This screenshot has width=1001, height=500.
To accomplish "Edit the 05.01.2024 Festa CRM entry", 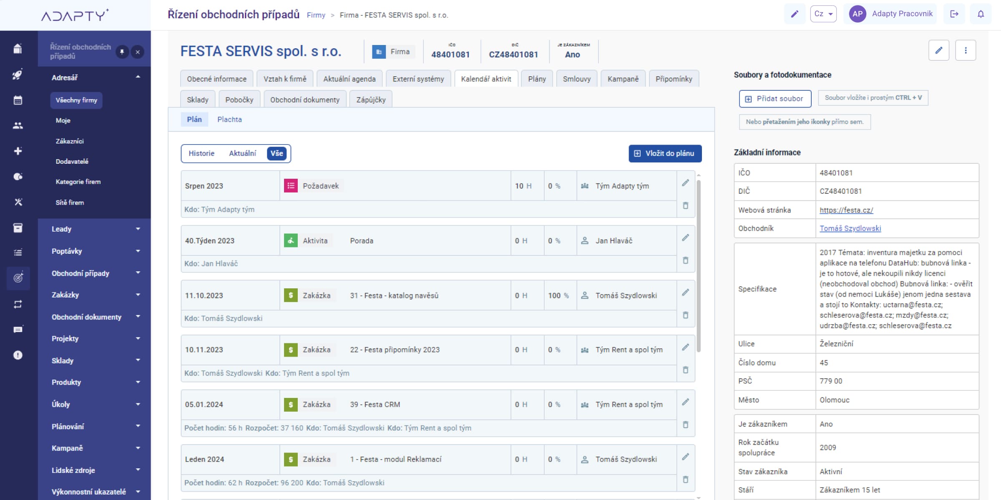I will 685,402.
